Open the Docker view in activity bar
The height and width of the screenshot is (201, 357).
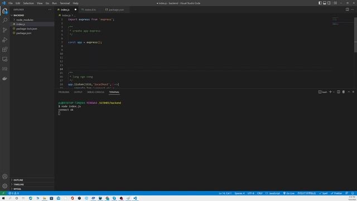tap(5, 78)
